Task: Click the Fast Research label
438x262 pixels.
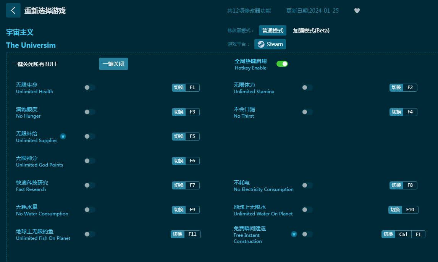Action: 31,189
